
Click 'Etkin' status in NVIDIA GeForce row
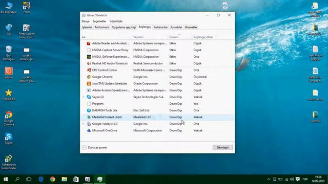pyautogui.click(x=173, y=57)
